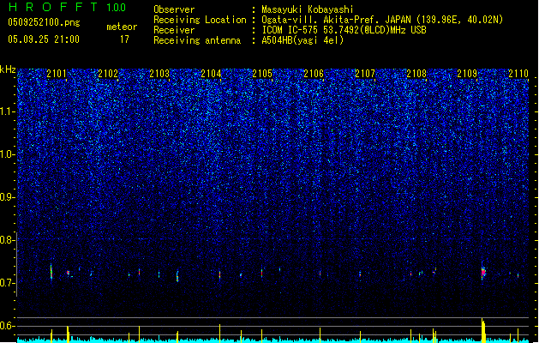This screenshot has height=343, width=539.
Task: Click the 2103 time marker
Action: pos(159,74)
